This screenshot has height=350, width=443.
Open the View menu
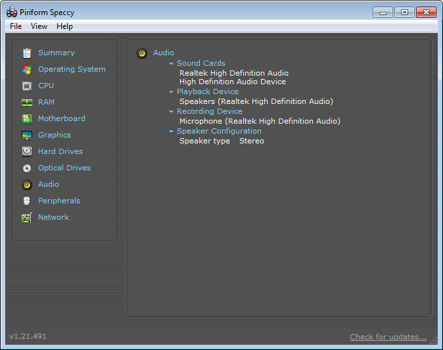(39, 26)
